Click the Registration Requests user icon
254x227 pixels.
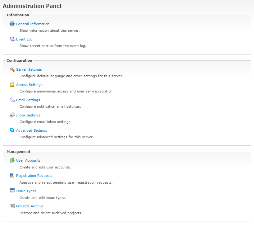[12, 175]
